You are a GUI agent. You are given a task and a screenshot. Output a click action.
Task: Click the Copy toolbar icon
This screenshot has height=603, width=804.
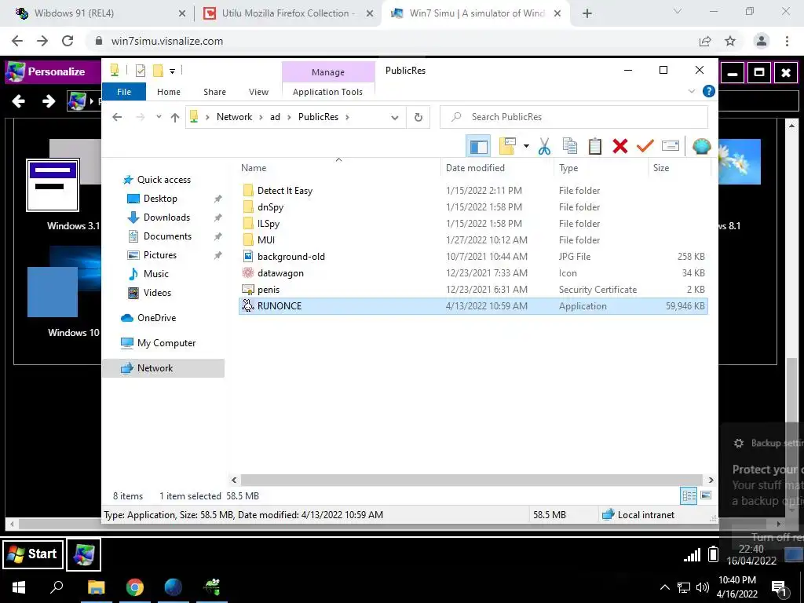(x=570, y=146)
